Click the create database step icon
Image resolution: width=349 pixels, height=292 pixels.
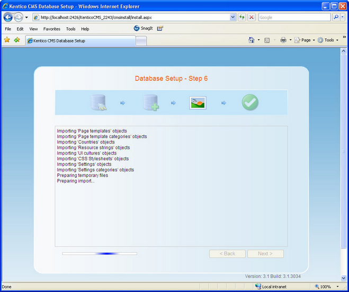click(x=151, y=103)
